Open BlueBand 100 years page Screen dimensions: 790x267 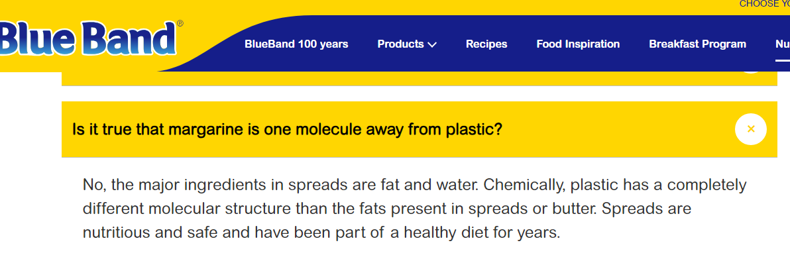[296, 44]
